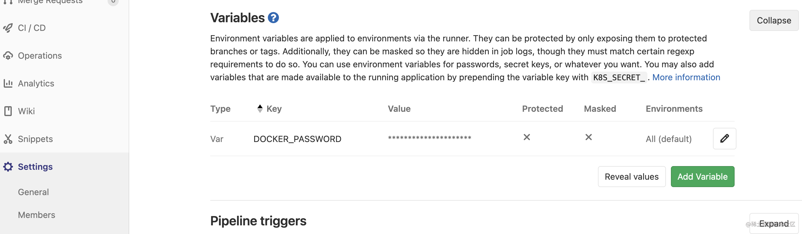Expand the Pipeline triggers section
This screenshot has width=802, height=234.
[774, 223]
